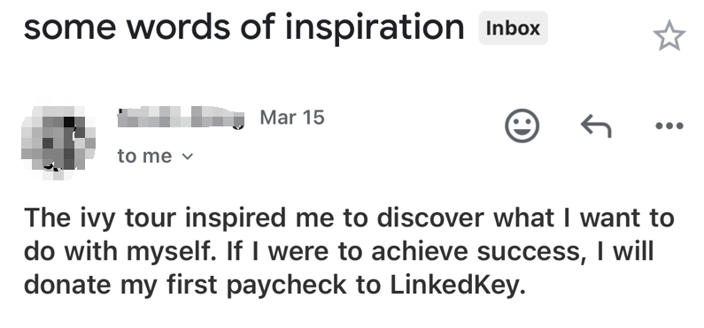Click the Inbox label chip
Viewport: 704px width, 328px height.
tap(514, 28)
